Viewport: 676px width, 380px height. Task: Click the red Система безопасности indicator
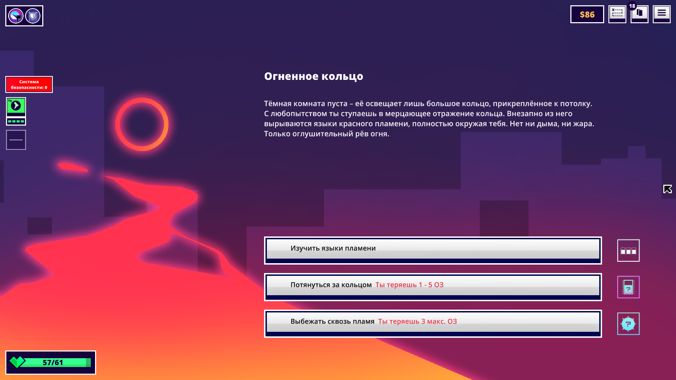29,84
